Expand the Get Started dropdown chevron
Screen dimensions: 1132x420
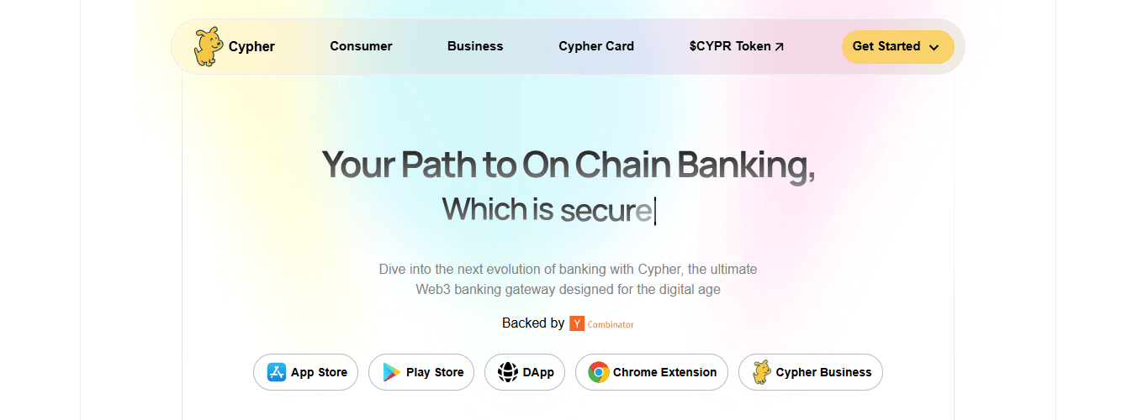(934, 47)
